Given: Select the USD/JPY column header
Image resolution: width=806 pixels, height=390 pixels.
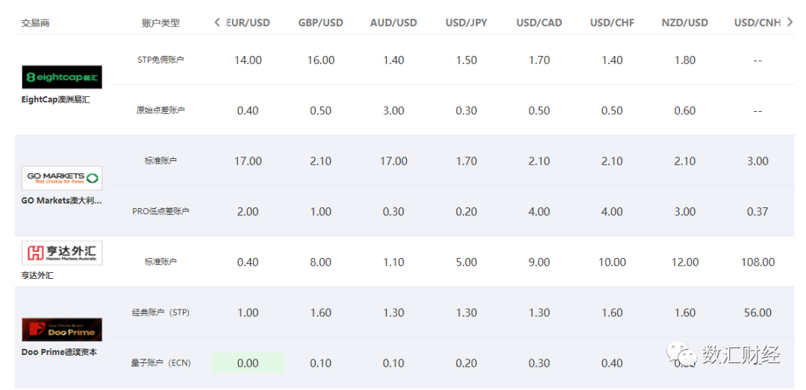Looking at the screenshot, I should tap(466, 22).
